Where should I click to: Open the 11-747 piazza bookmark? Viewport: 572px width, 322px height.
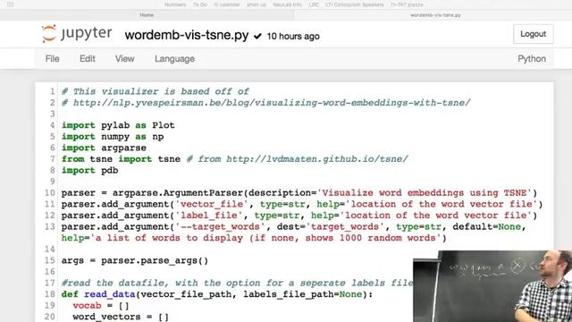tap(407, 4)
